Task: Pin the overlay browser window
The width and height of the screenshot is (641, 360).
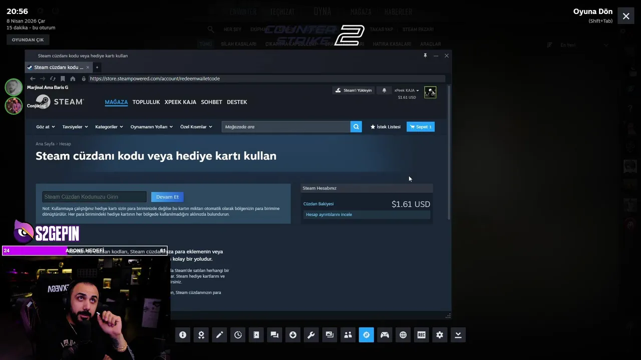Action: click(425, 55)
